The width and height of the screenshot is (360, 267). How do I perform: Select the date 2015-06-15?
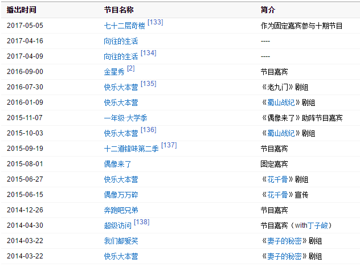(25, 195)
